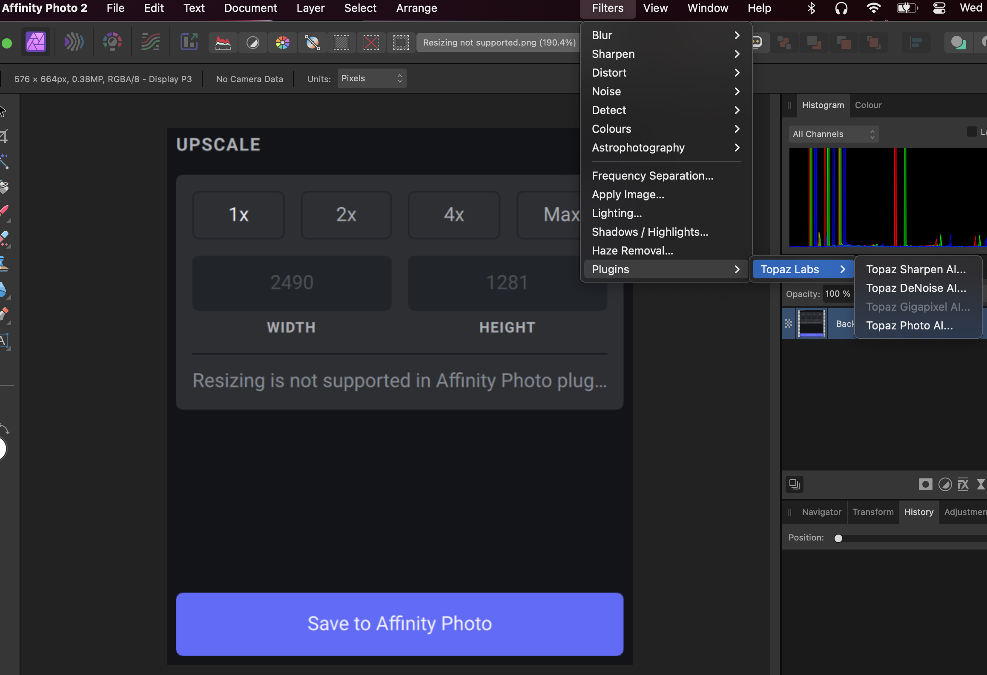Click the red square move-forward icon
The width and height of the screenshot is (987, 675).
coord(844,43)
